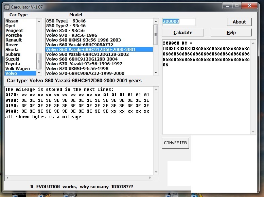Viewport: 264px width, 197px height.
Task: Select Suzuki car type
Action: tap(20, 59)
